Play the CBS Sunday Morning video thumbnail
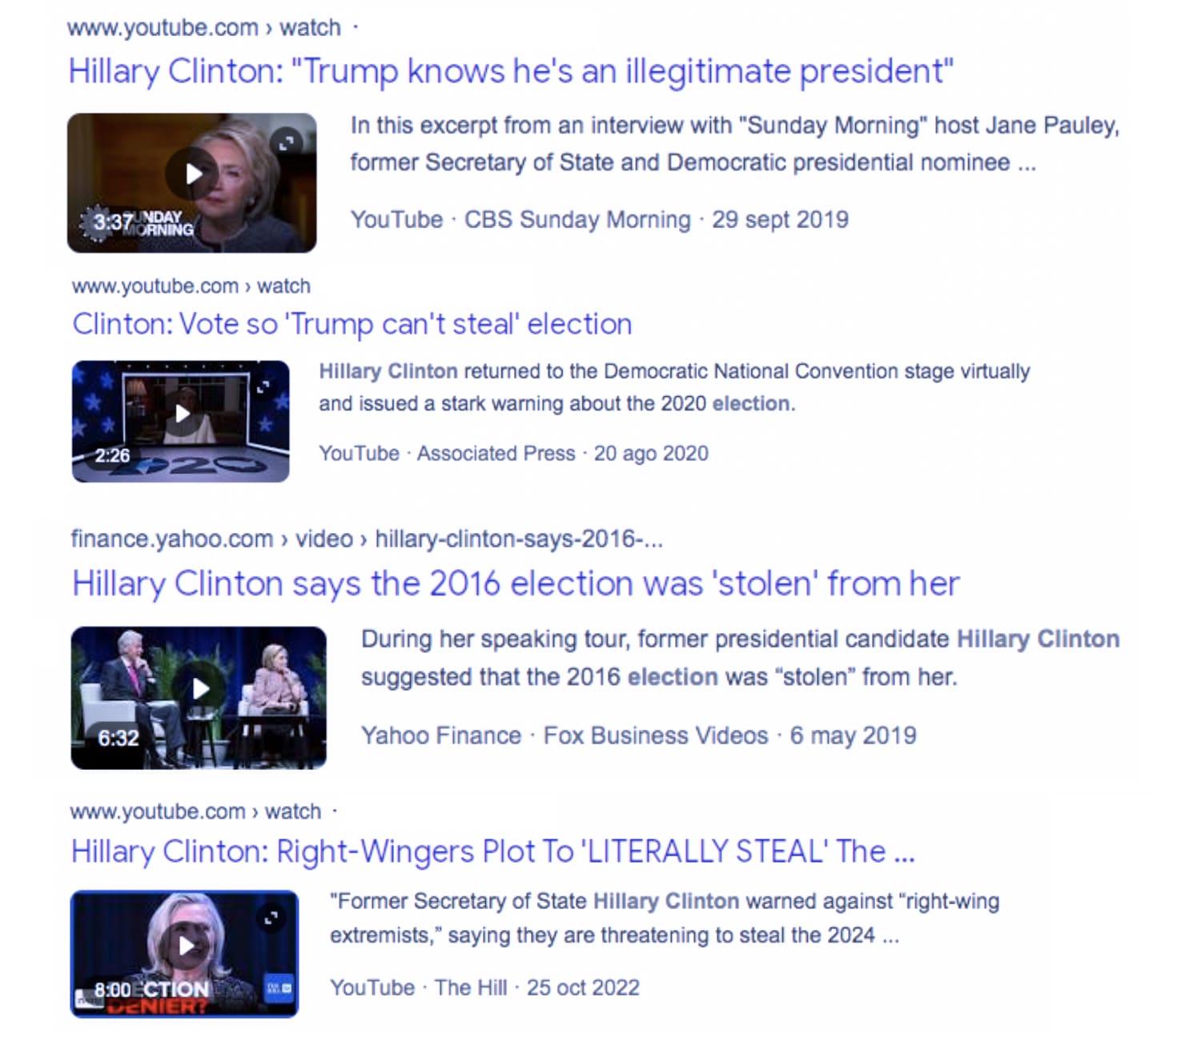Screen dimensions: 1177x1046 pos(193,173)
